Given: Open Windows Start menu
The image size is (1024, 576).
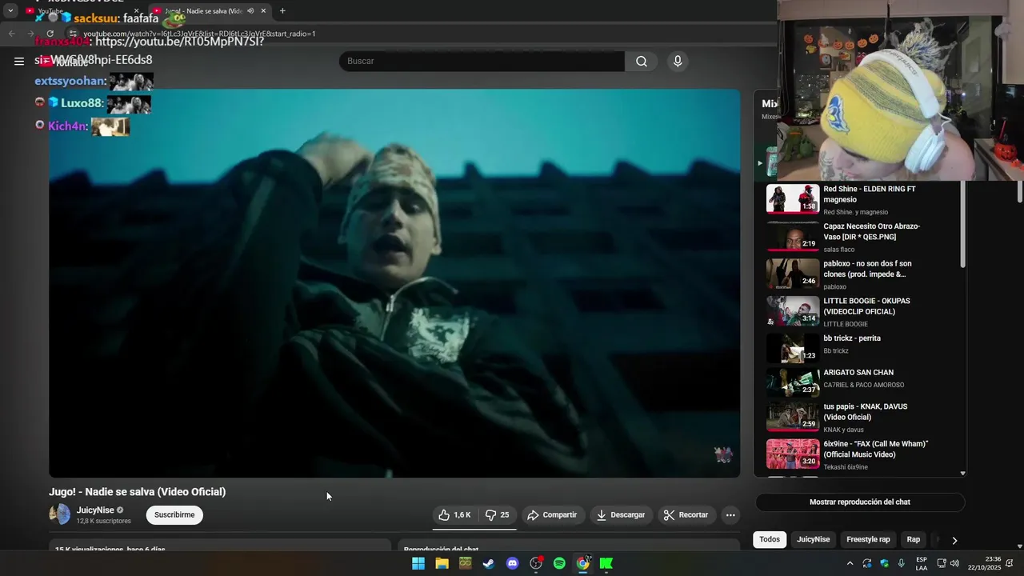Looking at the screenshot, I should pyautogui.click(x=418, y=563).
